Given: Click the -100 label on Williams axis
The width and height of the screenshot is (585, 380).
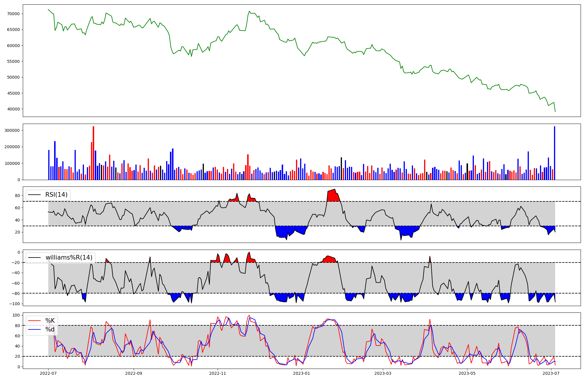Looking at the screenshot, I should coord(14,304).
